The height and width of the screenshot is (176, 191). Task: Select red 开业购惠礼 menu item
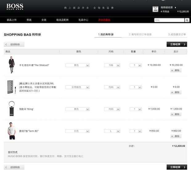(x=104, y=20)
